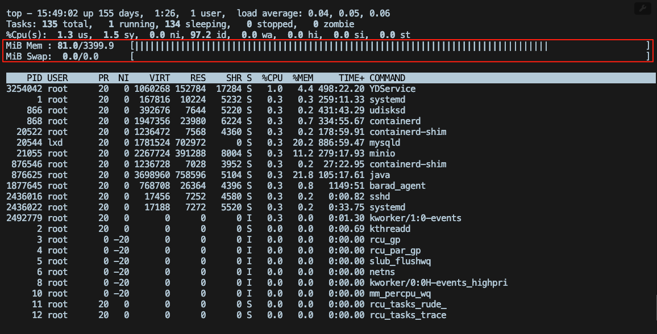
Task: Select the minio process row
Action: click(x=227, y=153)
